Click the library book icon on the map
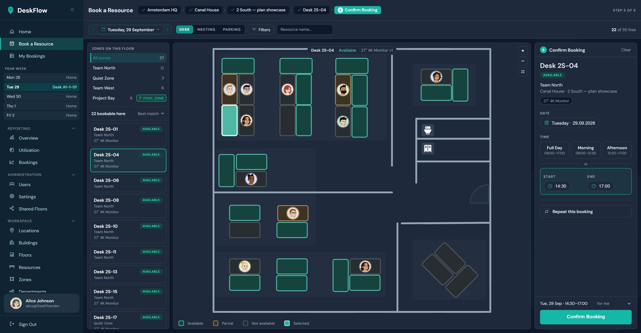The width and height of the screenshot is (641, 333). point(428,148)
